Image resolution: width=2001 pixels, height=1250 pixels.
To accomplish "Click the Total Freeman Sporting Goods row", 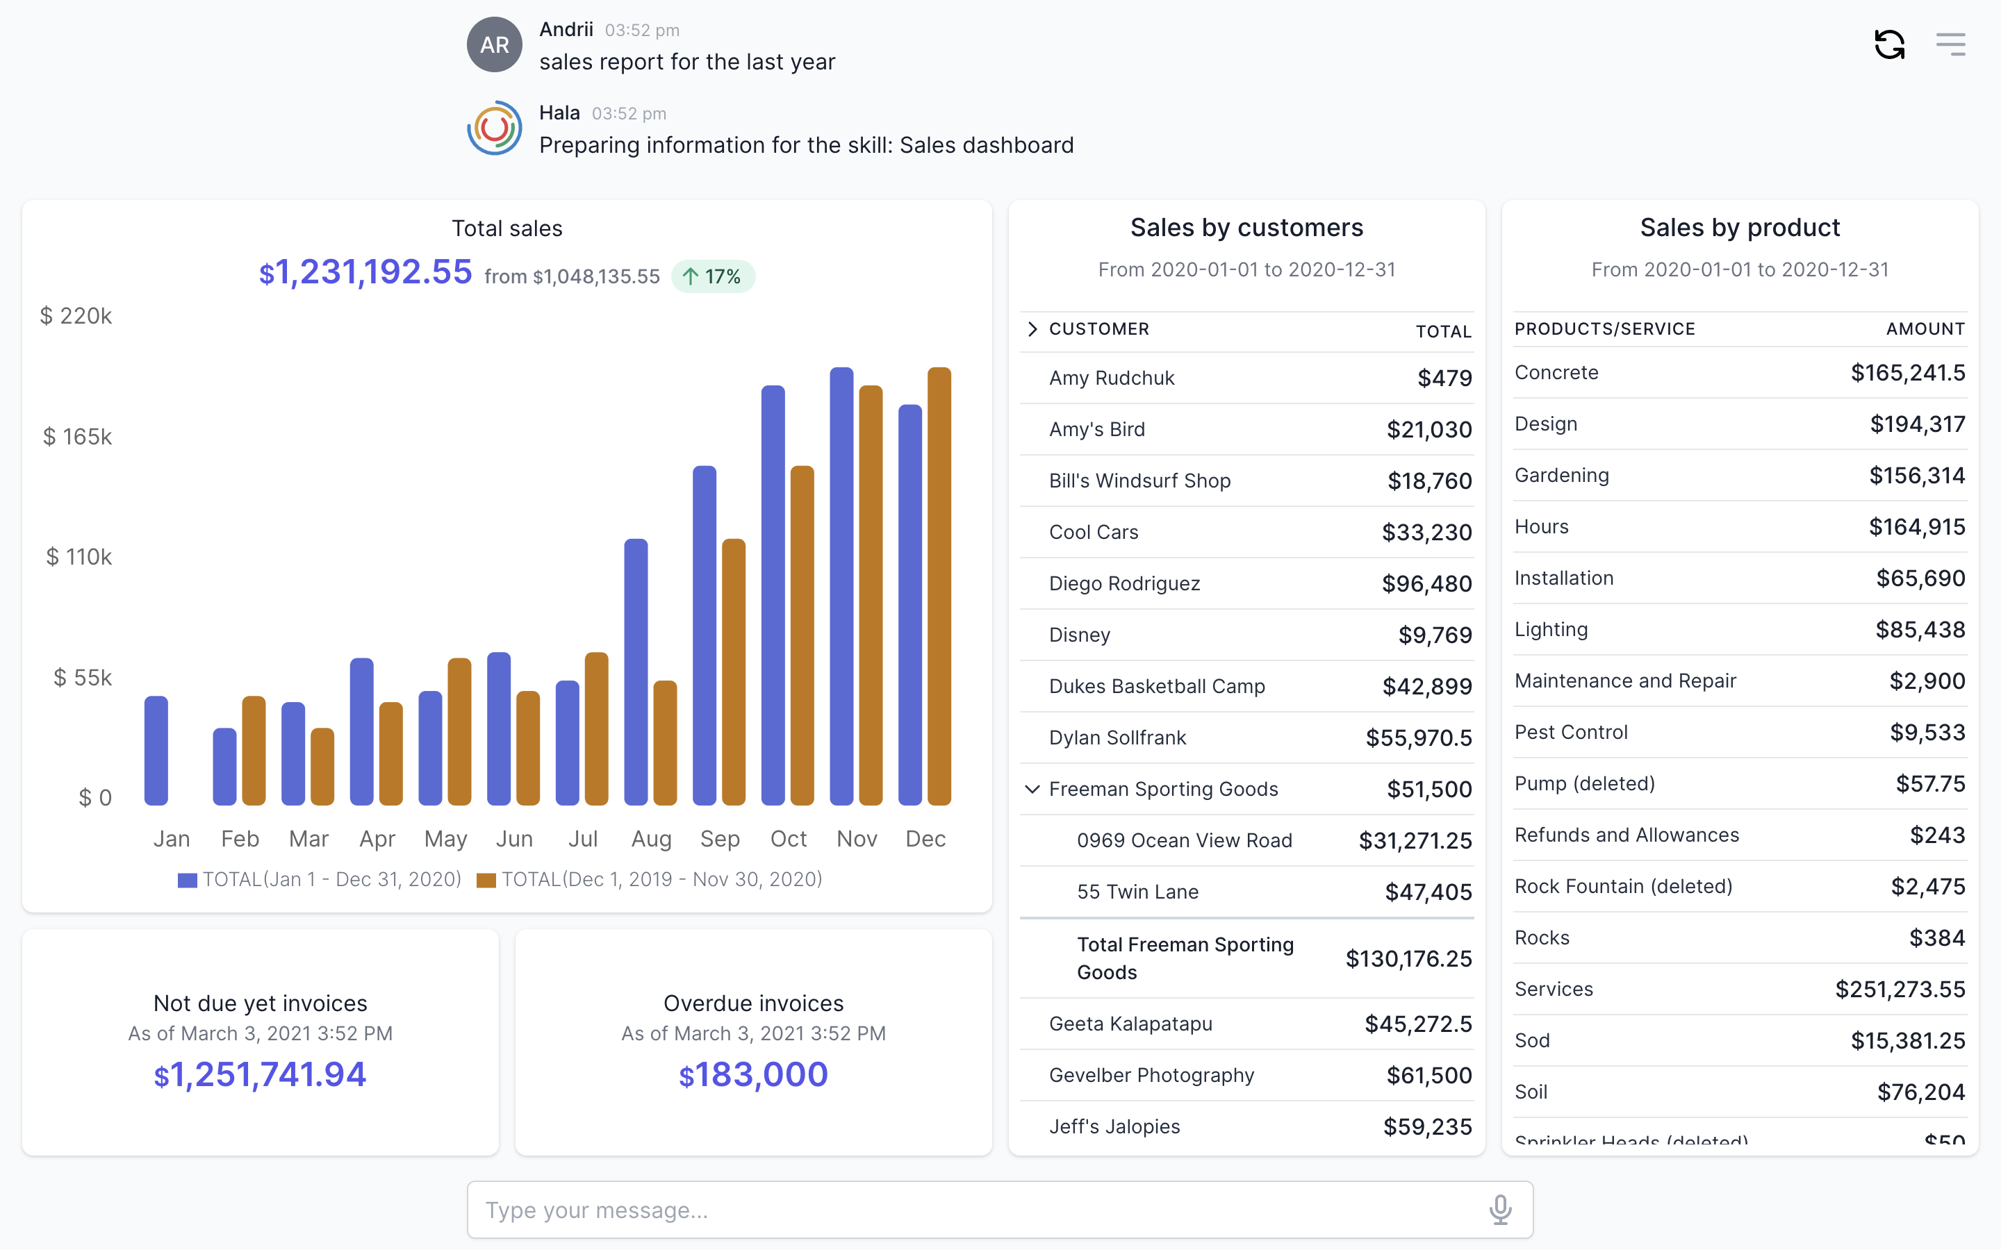I will coord(1247,958).
